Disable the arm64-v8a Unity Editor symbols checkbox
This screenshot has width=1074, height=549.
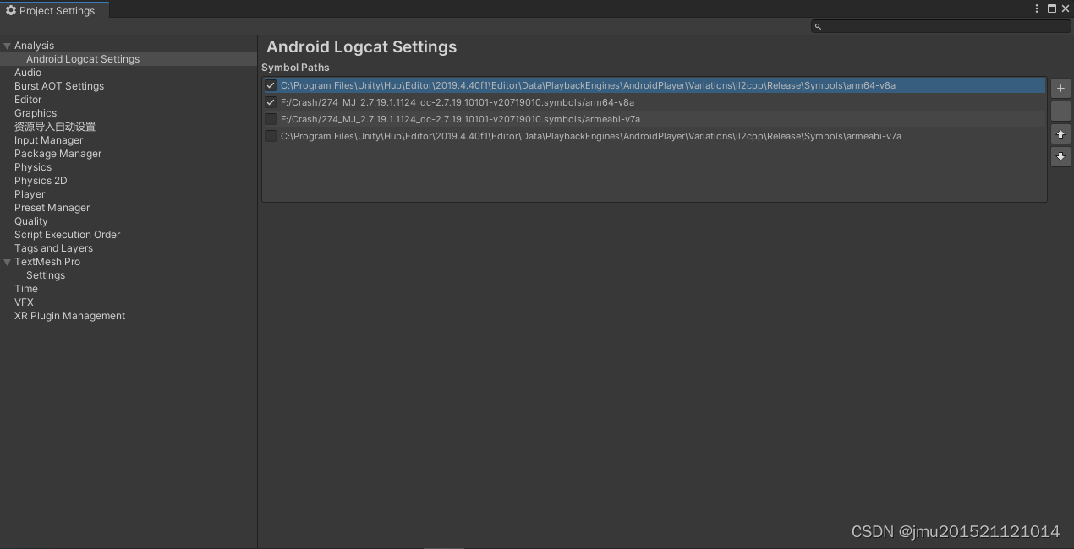click(x=271, y=84)
